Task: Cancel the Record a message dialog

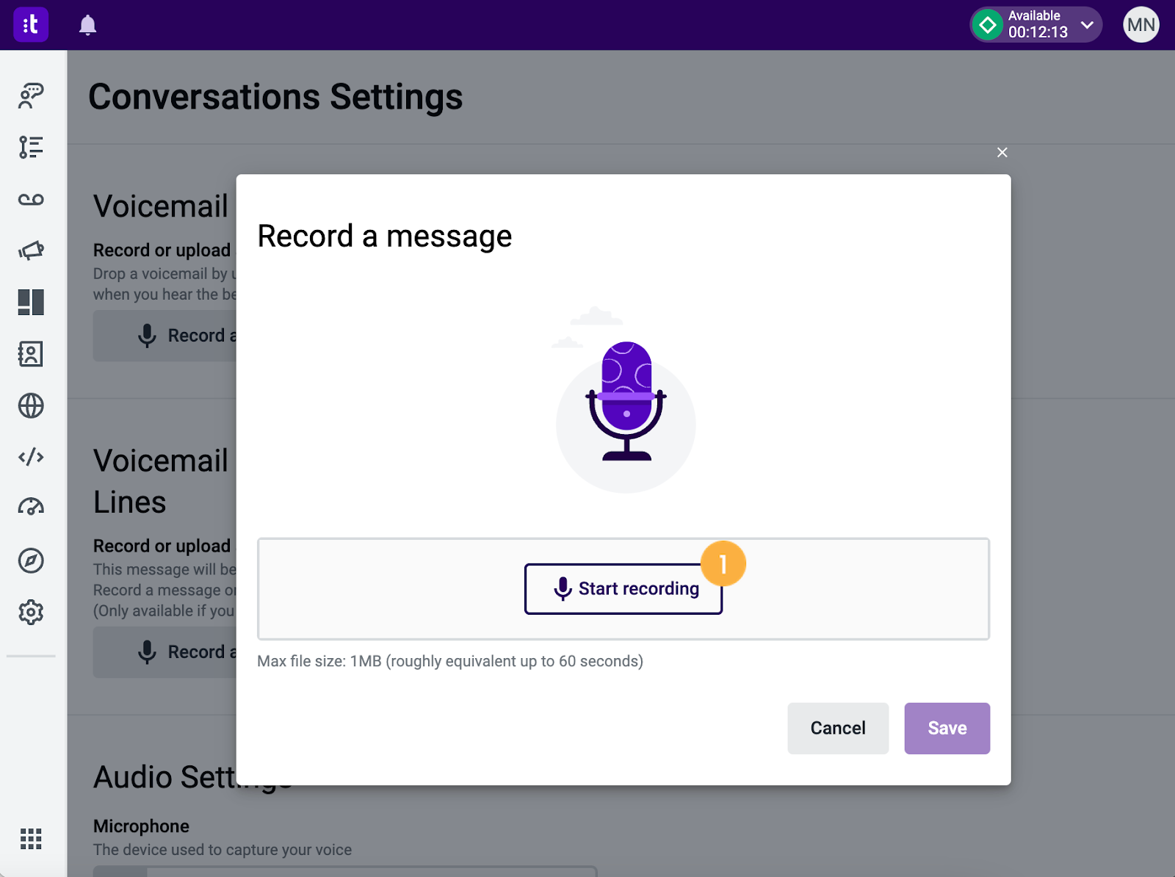Action: (838, 728)
